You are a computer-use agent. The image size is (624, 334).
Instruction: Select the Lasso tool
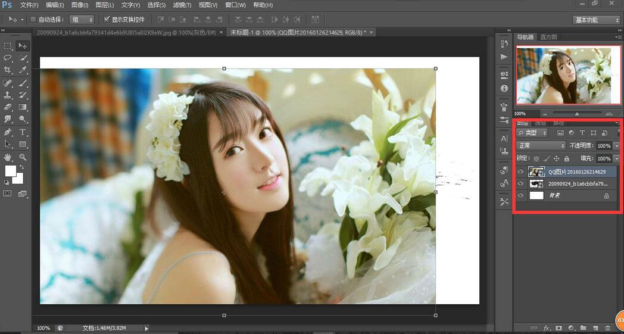pyautogui.click(x=8, y=58)
